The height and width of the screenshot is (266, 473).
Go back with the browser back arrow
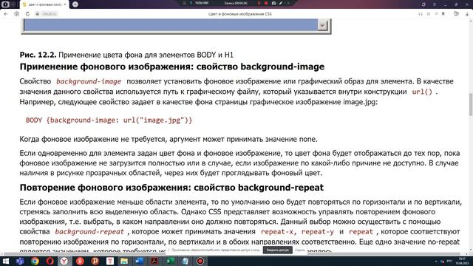(6, 14)
